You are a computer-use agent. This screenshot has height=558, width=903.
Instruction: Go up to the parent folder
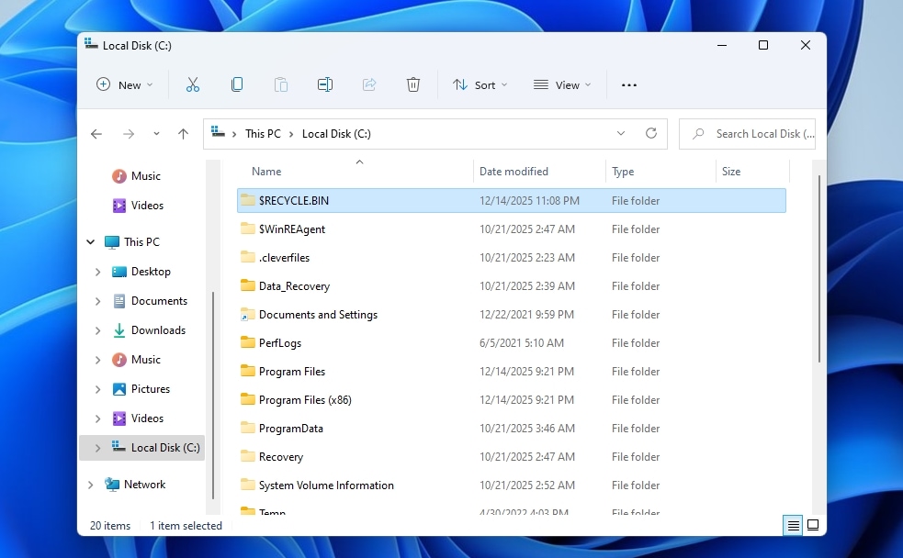click(183, 133)
